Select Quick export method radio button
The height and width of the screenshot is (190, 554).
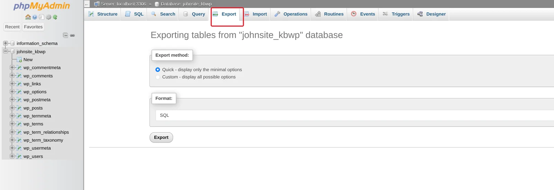tap(158, 69)
